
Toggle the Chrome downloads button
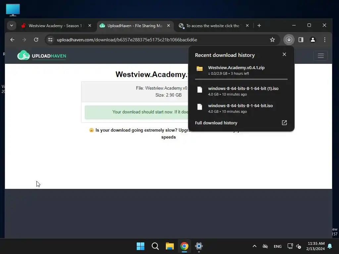[289, 40]
